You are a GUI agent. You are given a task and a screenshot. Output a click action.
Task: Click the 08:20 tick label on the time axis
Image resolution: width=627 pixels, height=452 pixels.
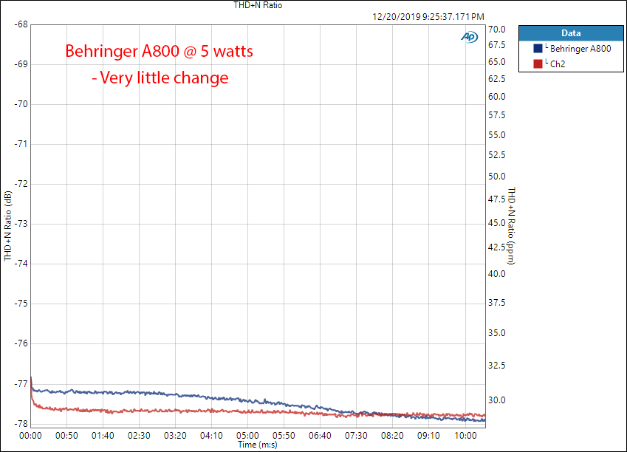click(392, 436)
